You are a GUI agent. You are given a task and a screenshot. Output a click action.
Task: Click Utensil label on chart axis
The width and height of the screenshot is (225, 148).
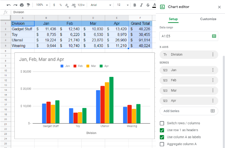(105, 126)
